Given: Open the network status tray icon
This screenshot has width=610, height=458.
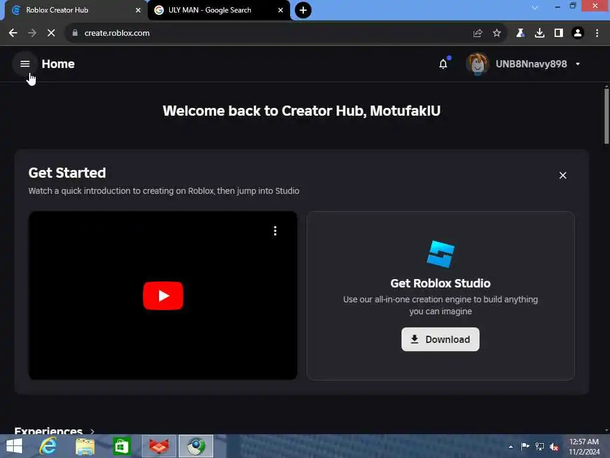Looking at the screenshot, I should tap(540, 446).
